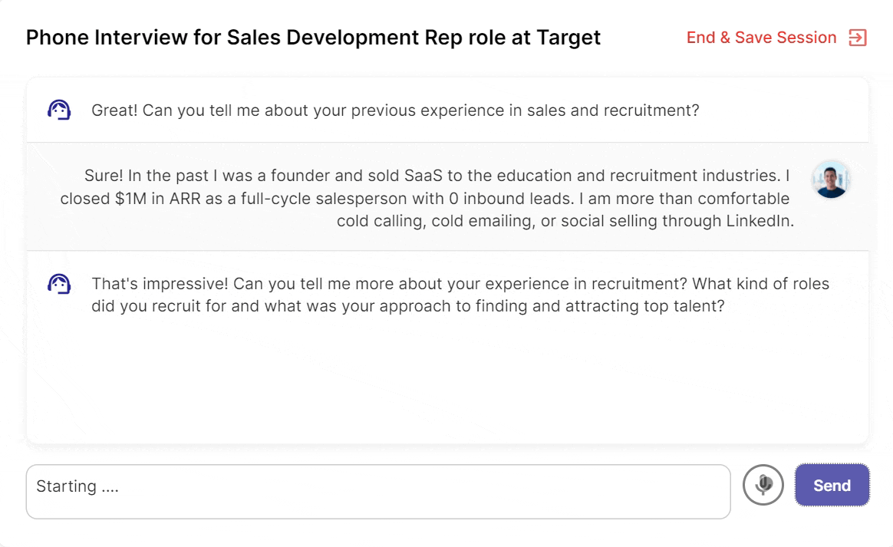The image size is (893, 547).
Task: Click the "That's impressive!" follow-up question text
Action: coord(460,295)
